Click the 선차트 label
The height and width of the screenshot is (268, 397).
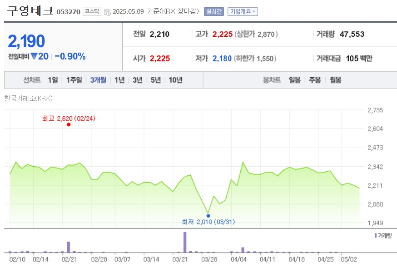[32, 80]
